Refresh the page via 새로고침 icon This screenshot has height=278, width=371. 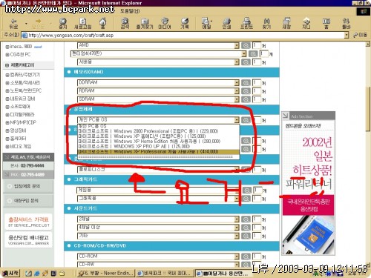(83, 24)
